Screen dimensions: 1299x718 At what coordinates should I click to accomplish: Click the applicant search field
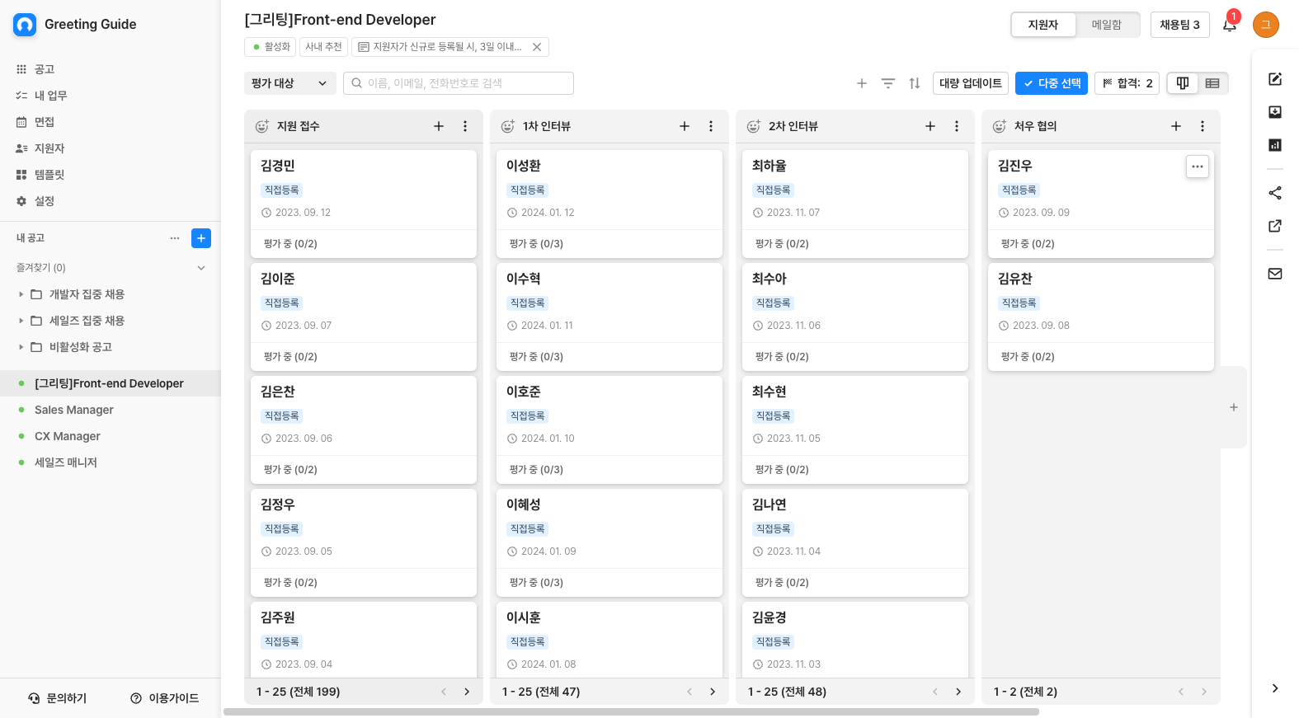[x=459, y=83]
